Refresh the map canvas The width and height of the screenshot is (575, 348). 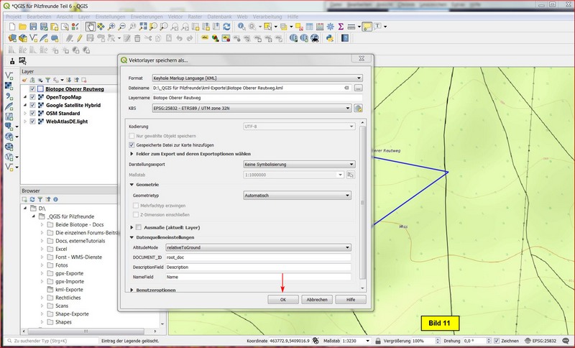(x=227, y=27)
